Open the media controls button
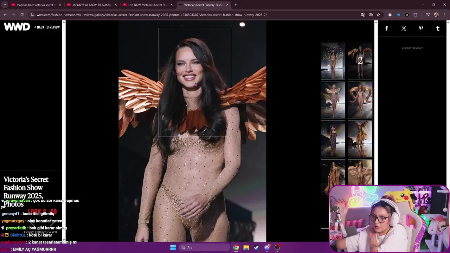Image resolution: width=450 pixels, height=253 pixels. (x=428, y=15)
